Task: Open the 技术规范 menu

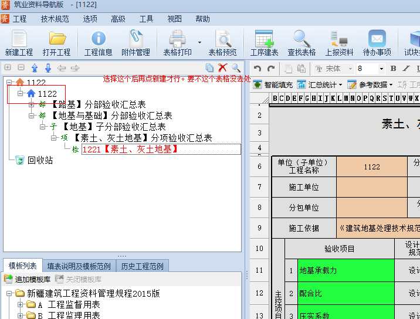Action: tap(55, 19)
